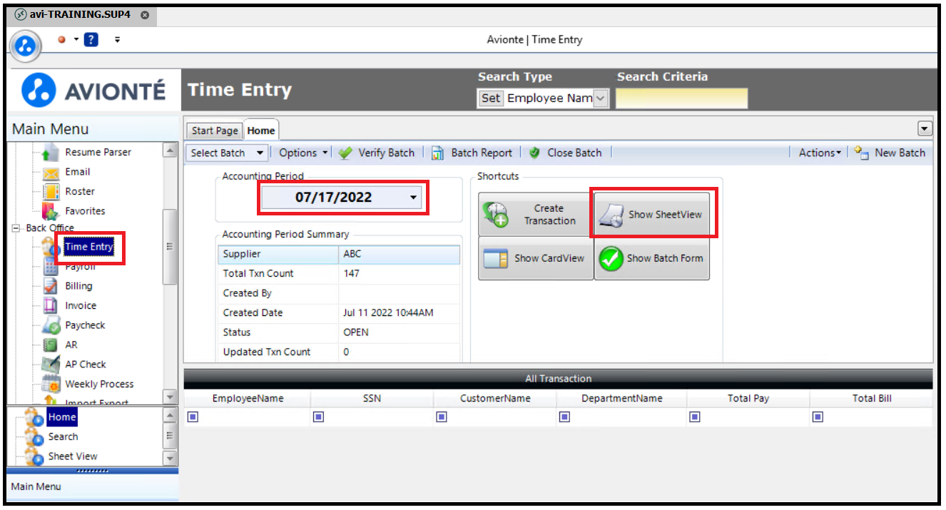The height and width of the screenshot is (510, 946).
Task: Open the Batch Report
Action: click(x=472, y=153)
